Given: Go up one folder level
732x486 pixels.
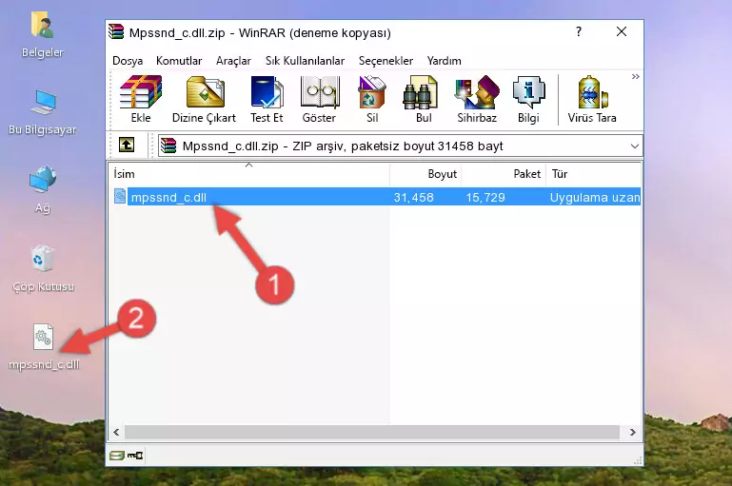Looking at the screenshot, I should coord(127,146).
